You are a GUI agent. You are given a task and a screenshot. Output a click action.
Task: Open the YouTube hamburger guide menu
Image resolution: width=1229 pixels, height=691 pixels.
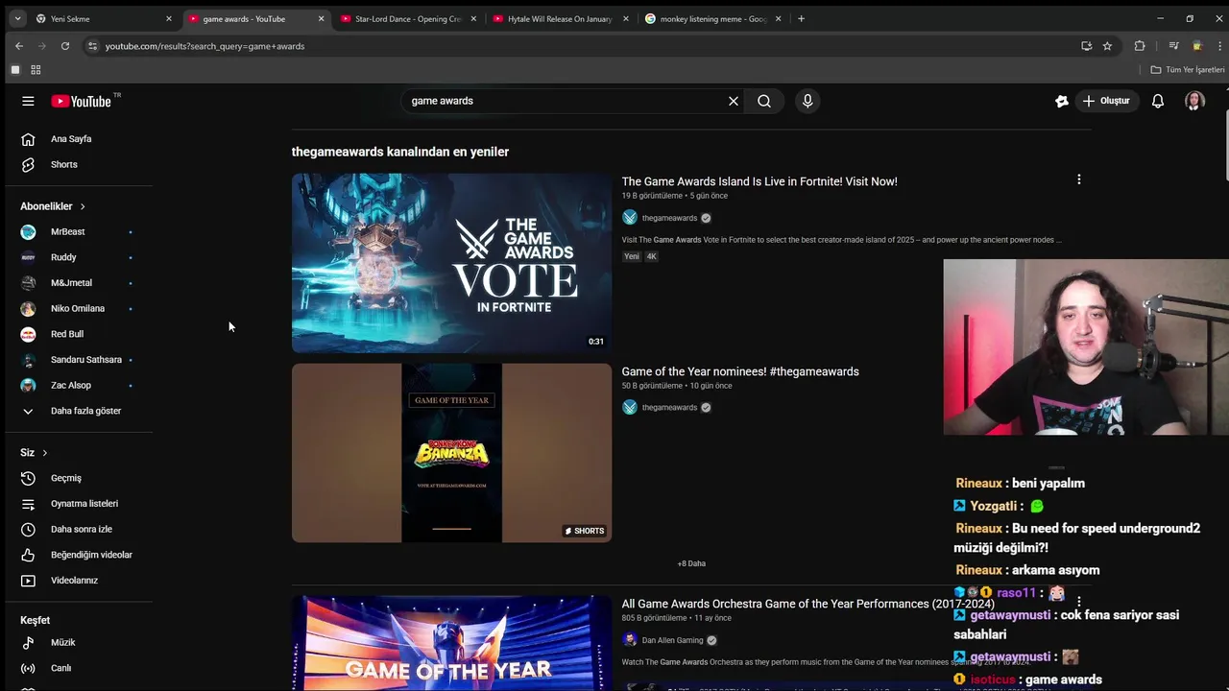tap(28, 101)
